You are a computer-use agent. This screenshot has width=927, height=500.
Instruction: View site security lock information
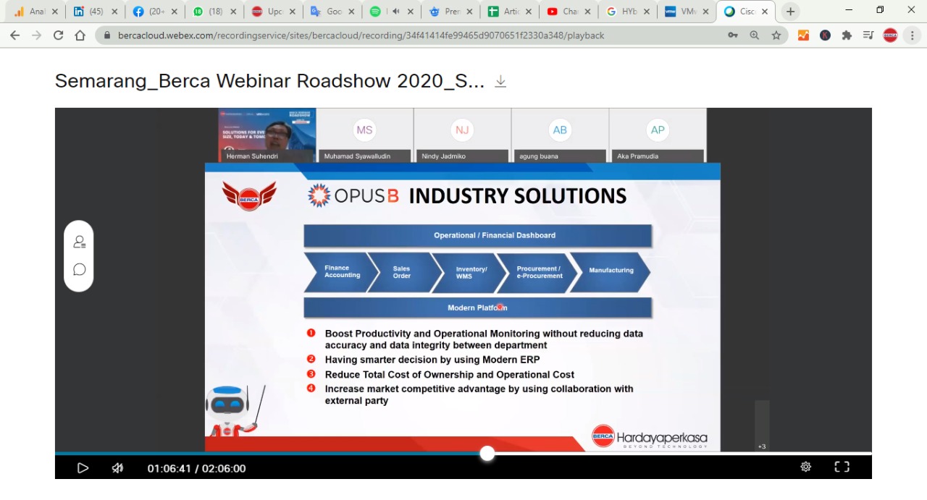coord(106,35)
